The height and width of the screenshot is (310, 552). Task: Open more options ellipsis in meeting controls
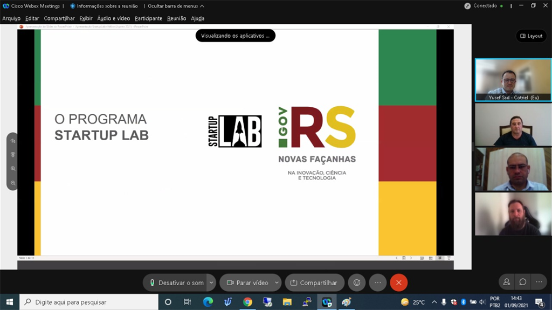(378, 283)
